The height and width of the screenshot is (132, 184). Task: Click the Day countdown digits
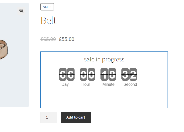point(67,74)
